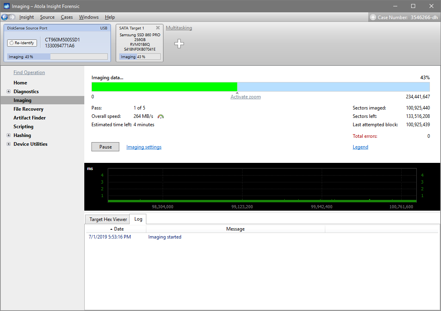
Task: Open Imaging settings link
Action: pyautogui.click(x=144, y=147)
